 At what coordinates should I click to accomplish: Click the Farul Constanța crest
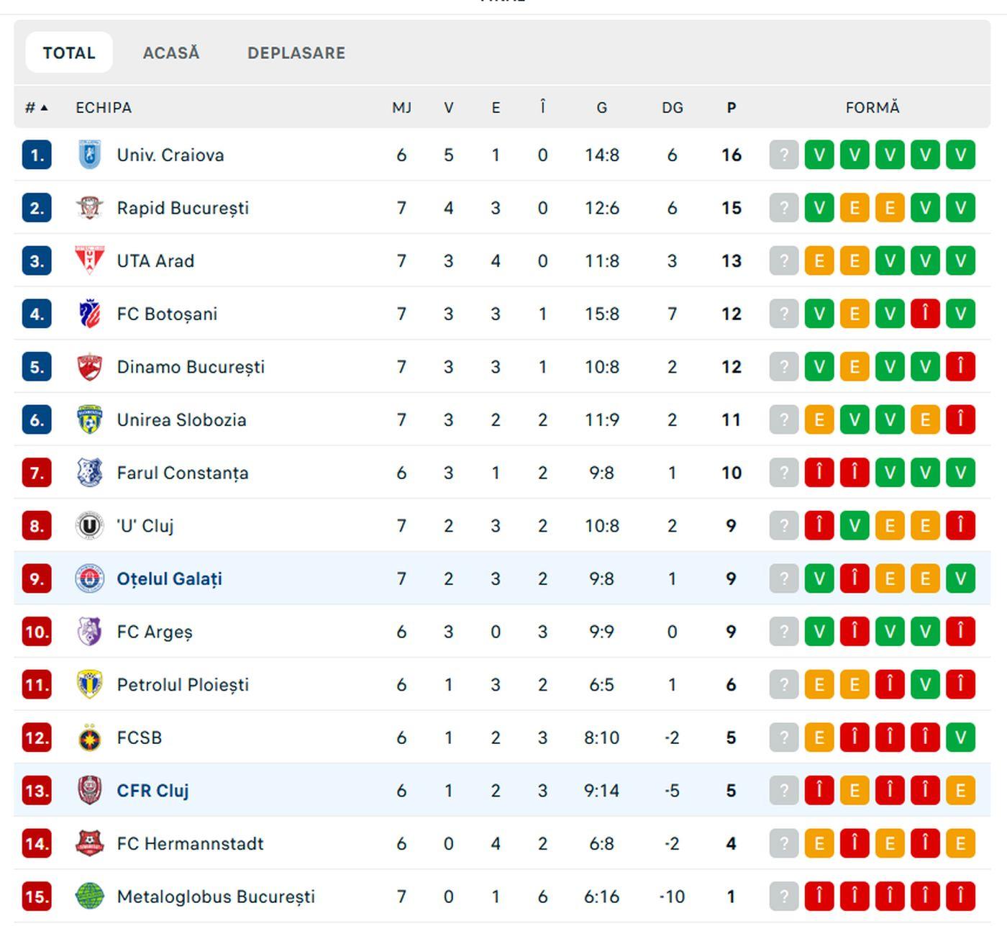coord(89,473)
